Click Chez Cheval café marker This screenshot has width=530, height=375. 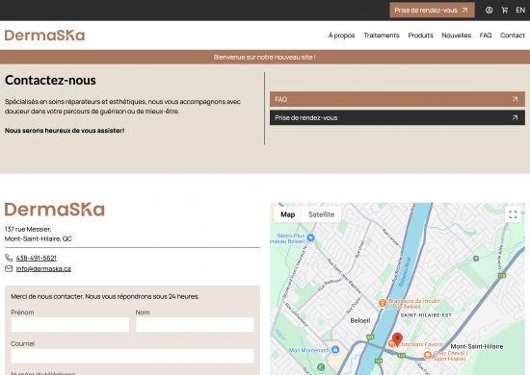coord(428,355)
